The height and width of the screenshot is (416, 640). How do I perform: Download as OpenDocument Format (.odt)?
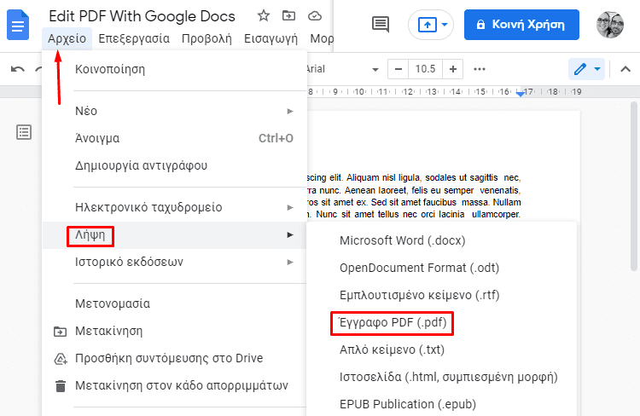pos(442,268)
